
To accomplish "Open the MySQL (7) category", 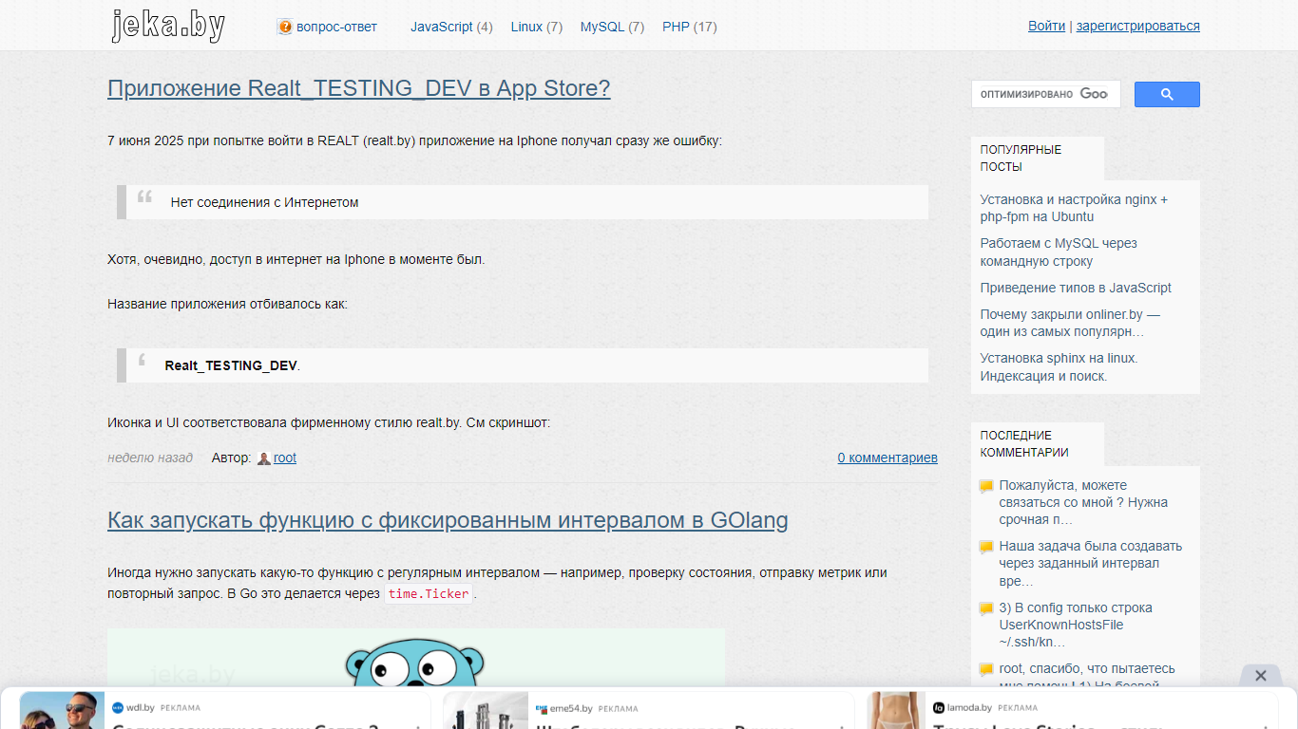I will (612, 27).
